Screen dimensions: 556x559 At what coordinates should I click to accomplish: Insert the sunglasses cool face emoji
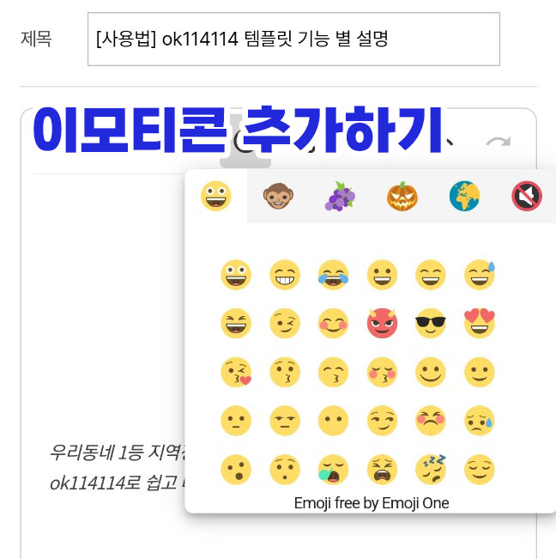(x=431, y=324)
